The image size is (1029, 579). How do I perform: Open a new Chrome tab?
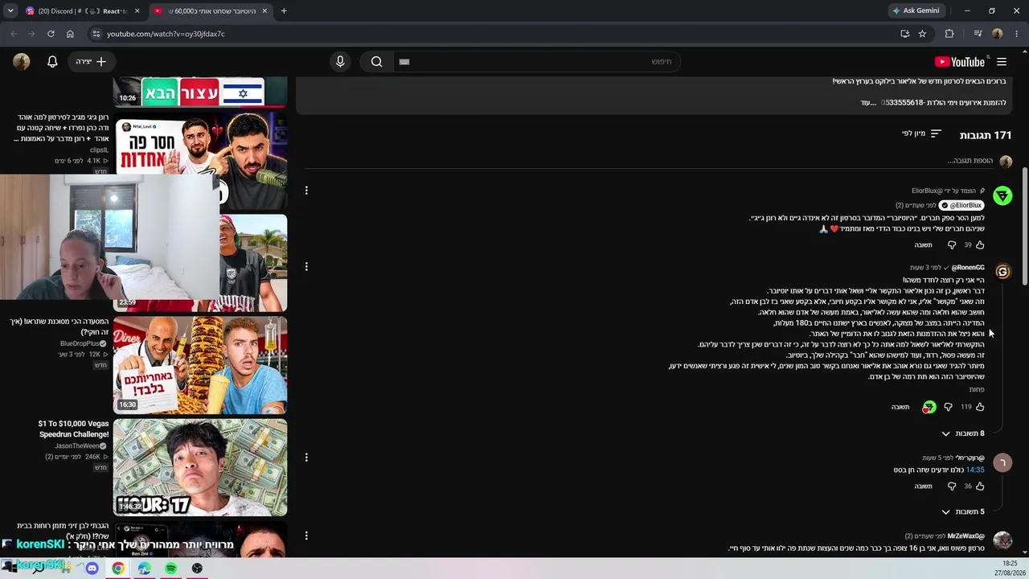284,10
